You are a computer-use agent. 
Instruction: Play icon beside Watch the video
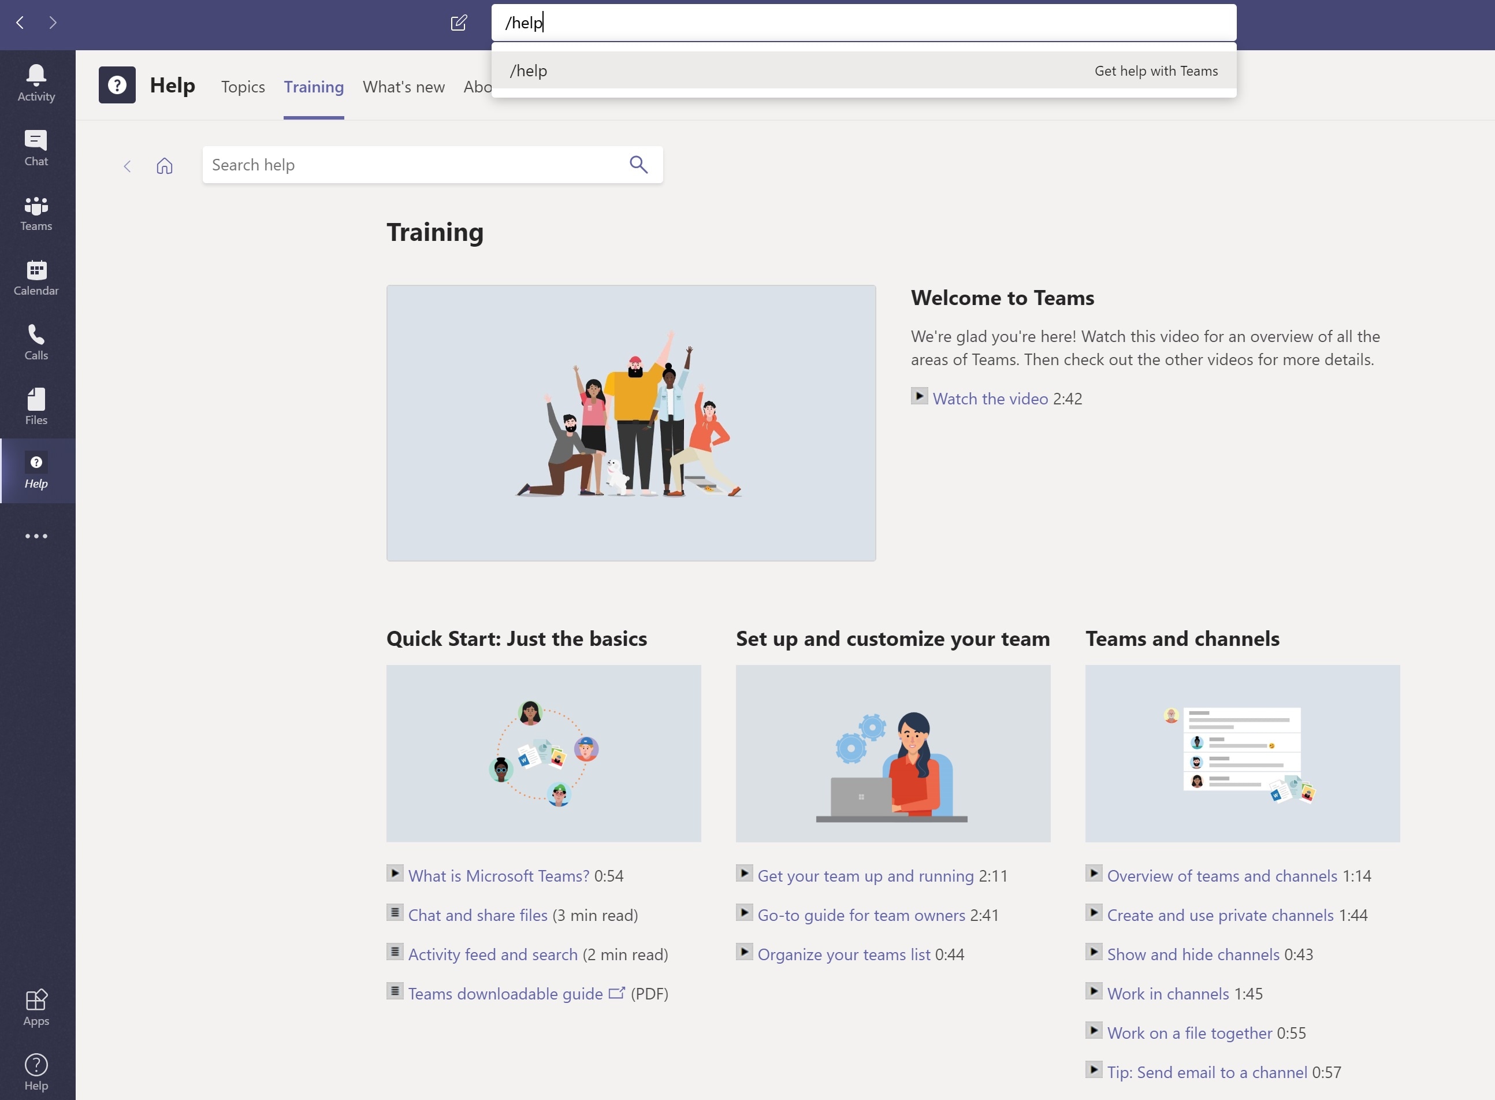pyautogui.click(x=919, y=396)
